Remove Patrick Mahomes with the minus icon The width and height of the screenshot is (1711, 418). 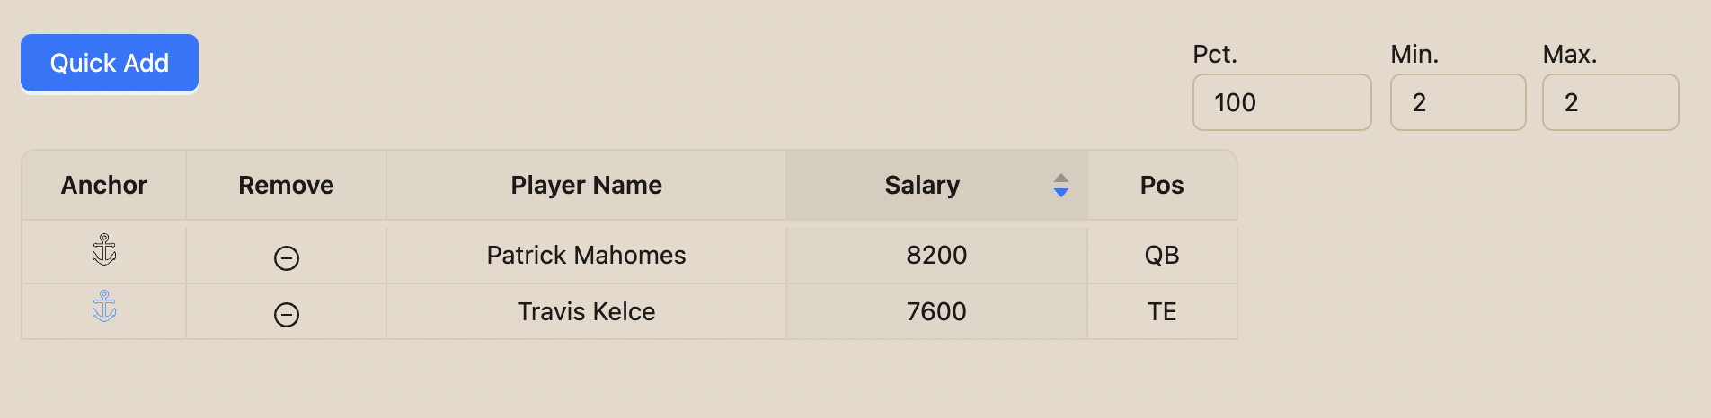287,258
